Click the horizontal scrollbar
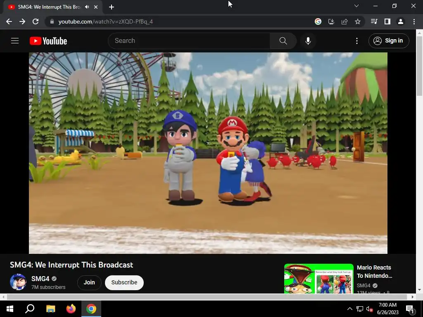This screenshot has height=317, width=423. point(207,297)
